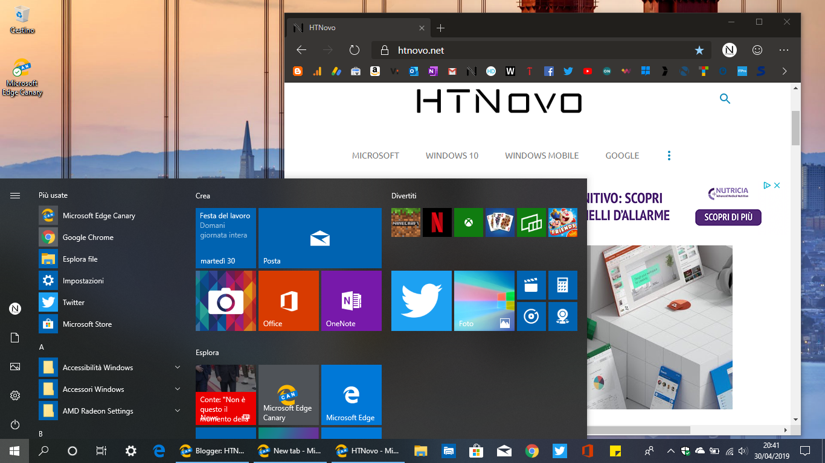Expand more site menu items dots
825x463 pixels.
(669, 156)
